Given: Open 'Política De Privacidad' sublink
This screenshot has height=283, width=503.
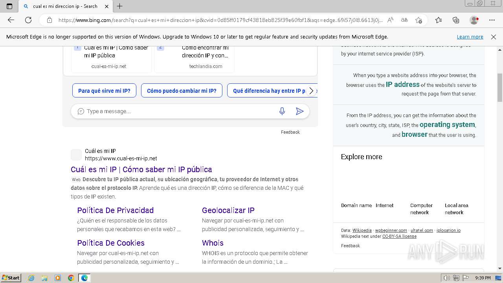Looking at the screenshot, I should [x=116, y=210].
